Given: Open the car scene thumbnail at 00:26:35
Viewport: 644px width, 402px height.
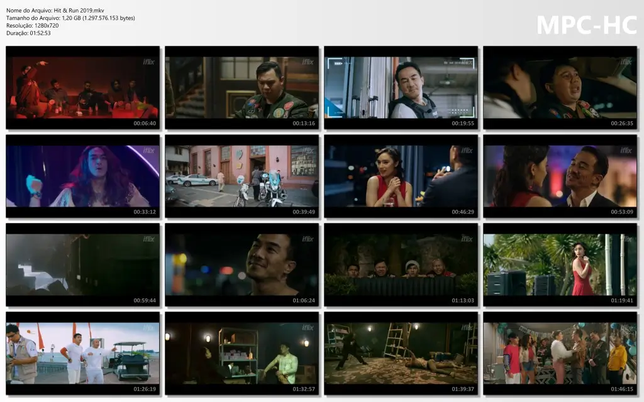Looking at the screenshot, I should [560, 87].
